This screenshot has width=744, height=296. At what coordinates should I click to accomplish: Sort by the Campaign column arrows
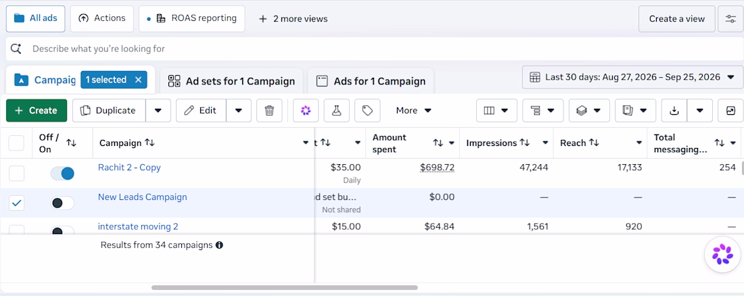(149, 143)
